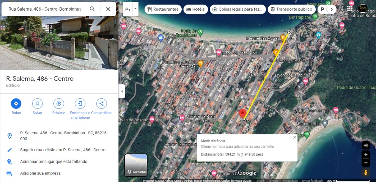Open Street View Pegman
This screenshot has height=182, width=376.
pos(366,173)
